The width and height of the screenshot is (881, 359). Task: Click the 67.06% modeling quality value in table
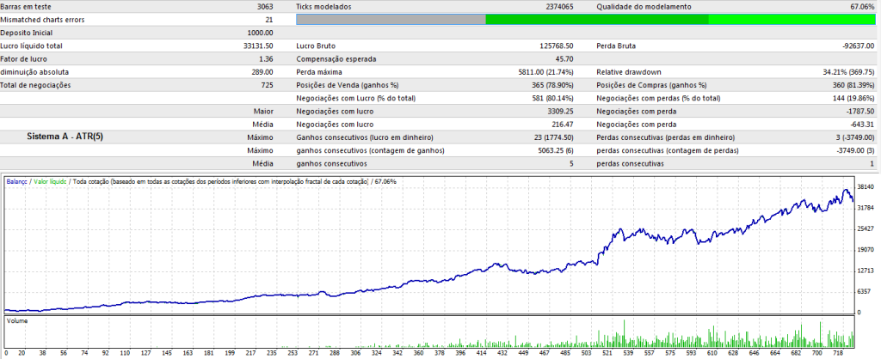(x=863, y=7)
